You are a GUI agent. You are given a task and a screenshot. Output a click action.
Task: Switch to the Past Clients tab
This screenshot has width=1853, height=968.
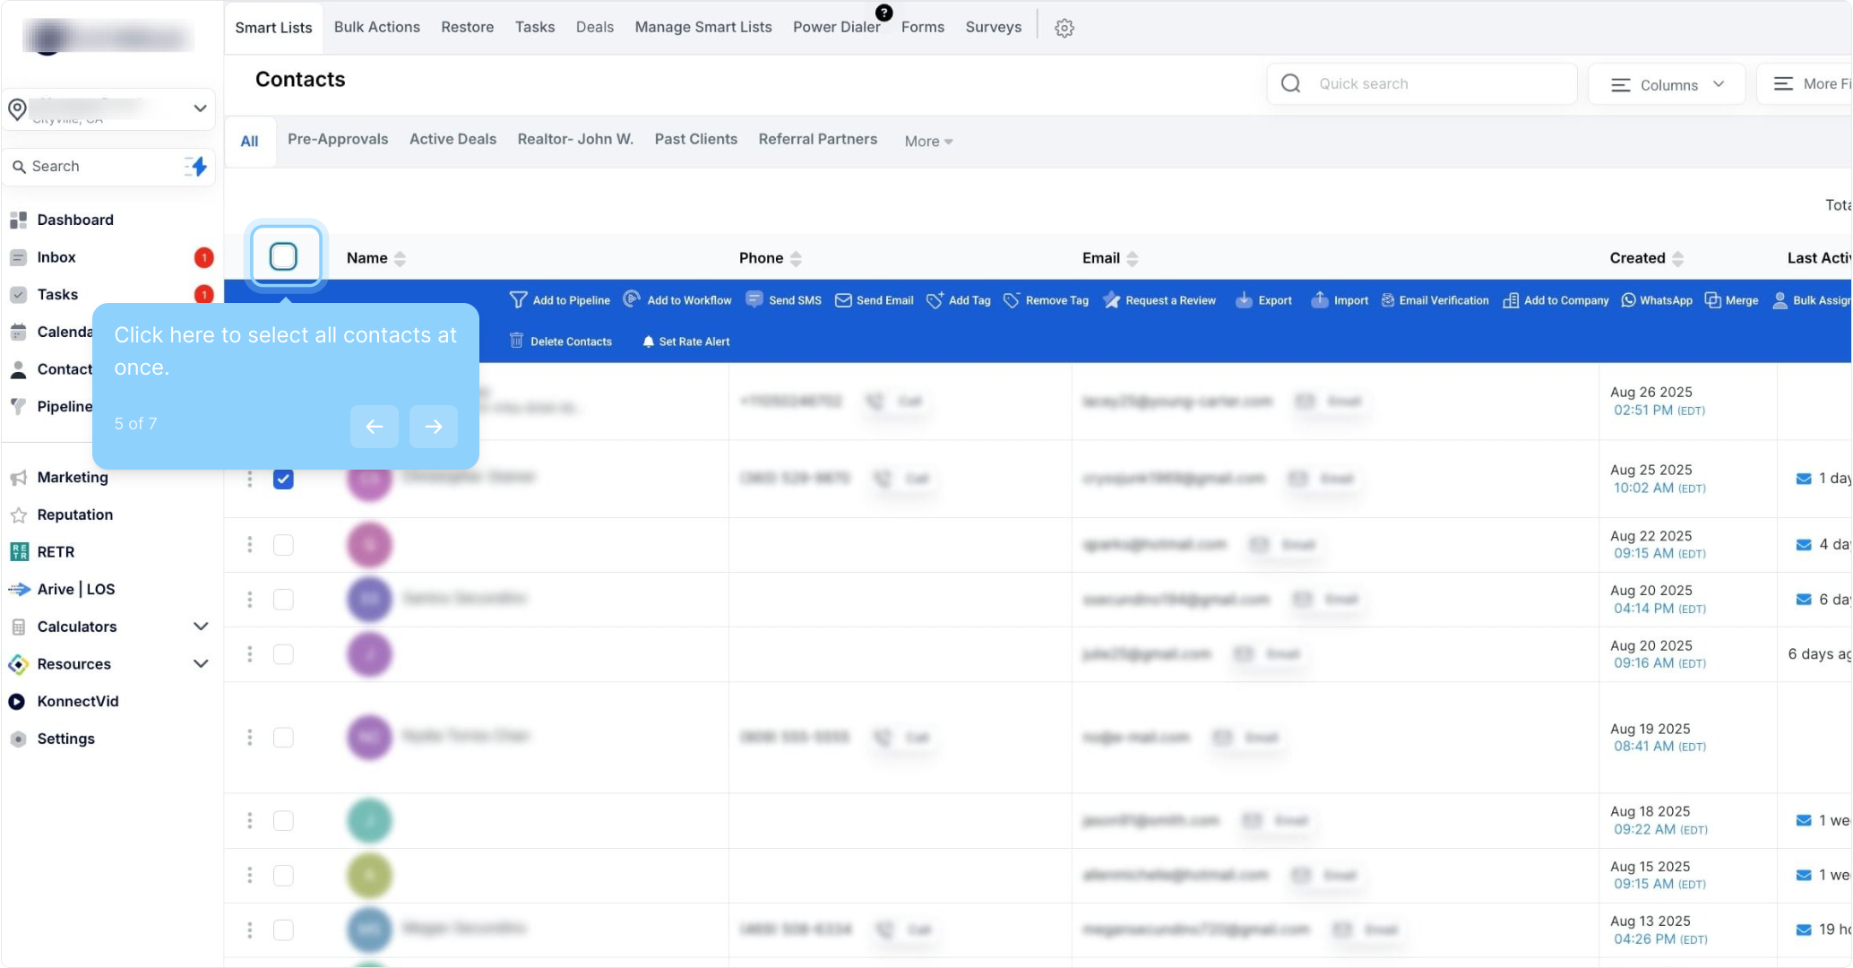coord(695,139)
